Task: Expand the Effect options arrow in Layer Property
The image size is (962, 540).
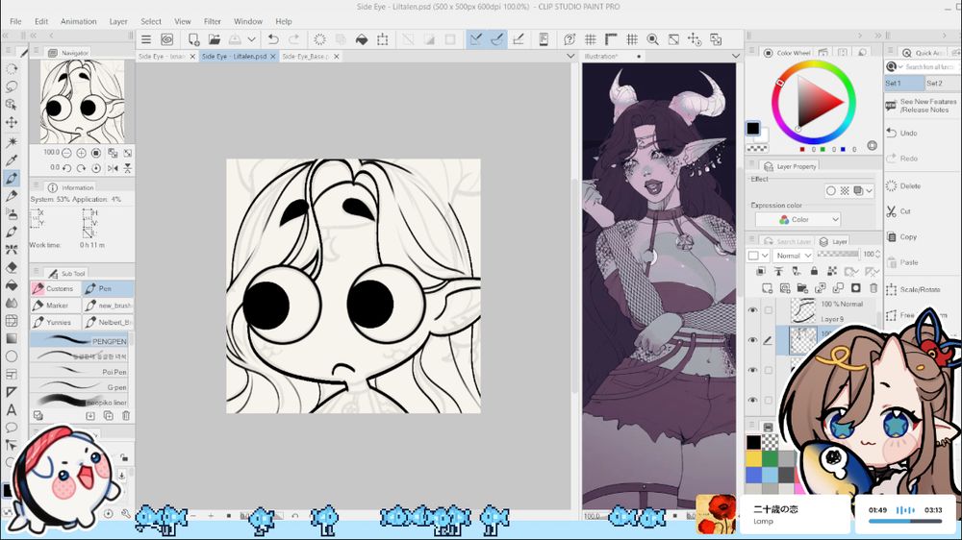Action: [x=869, y=190]
